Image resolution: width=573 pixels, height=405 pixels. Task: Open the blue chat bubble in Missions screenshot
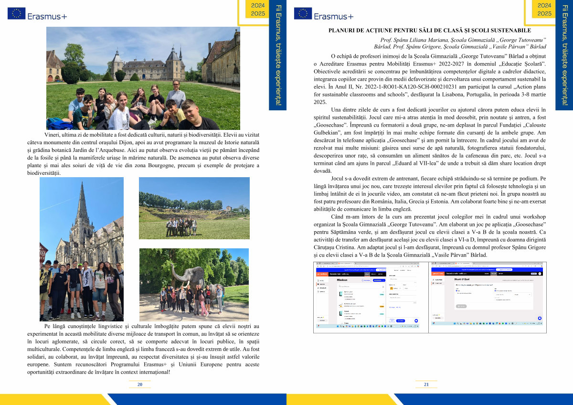coord(416,320)
